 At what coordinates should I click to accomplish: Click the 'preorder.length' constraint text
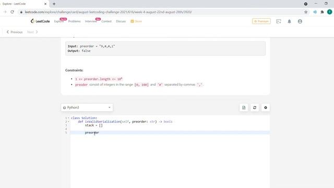pyautogui.click(x=99, y=79)
